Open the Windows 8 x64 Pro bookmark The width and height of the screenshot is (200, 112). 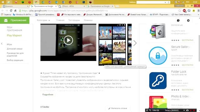[x=23, y=15]
